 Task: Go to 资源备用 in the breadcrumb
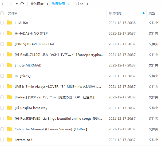[x=58, y=4]
